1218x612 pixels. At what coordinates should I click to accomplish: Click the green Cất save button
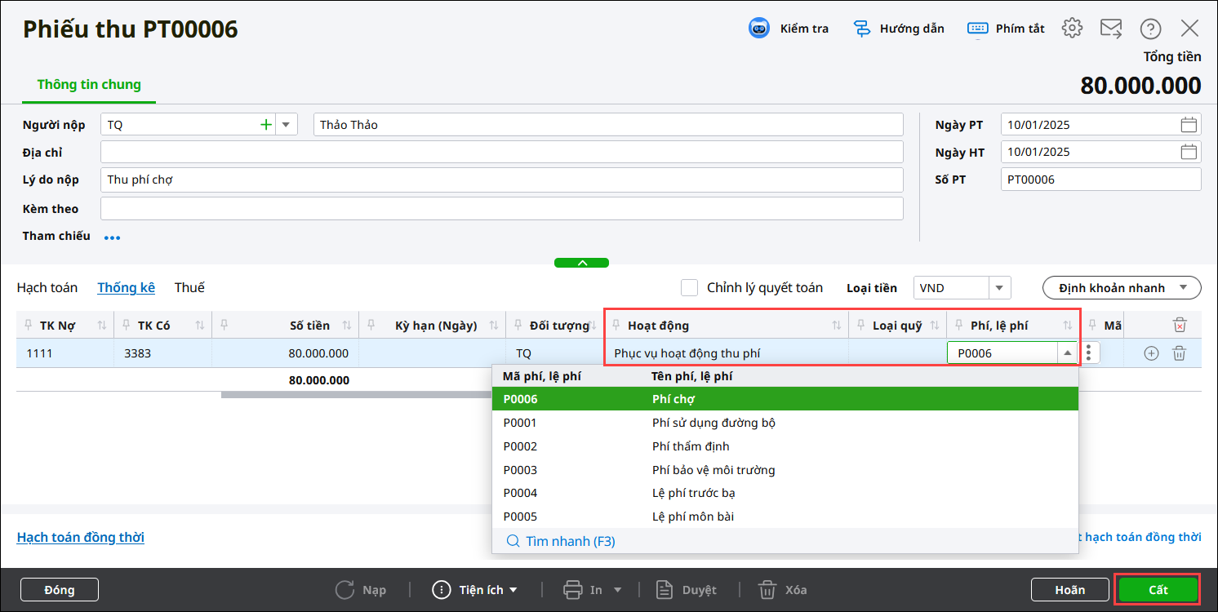(1158, 590)
